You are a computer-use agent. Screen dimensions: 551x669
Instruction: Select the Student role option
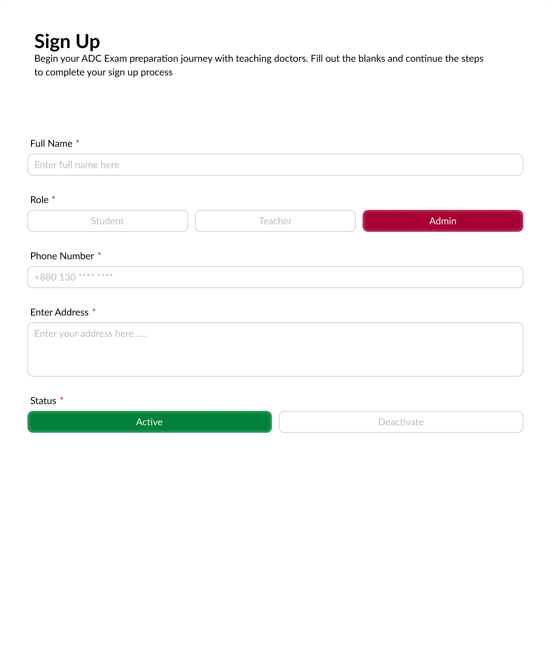(x=107, y=221)
